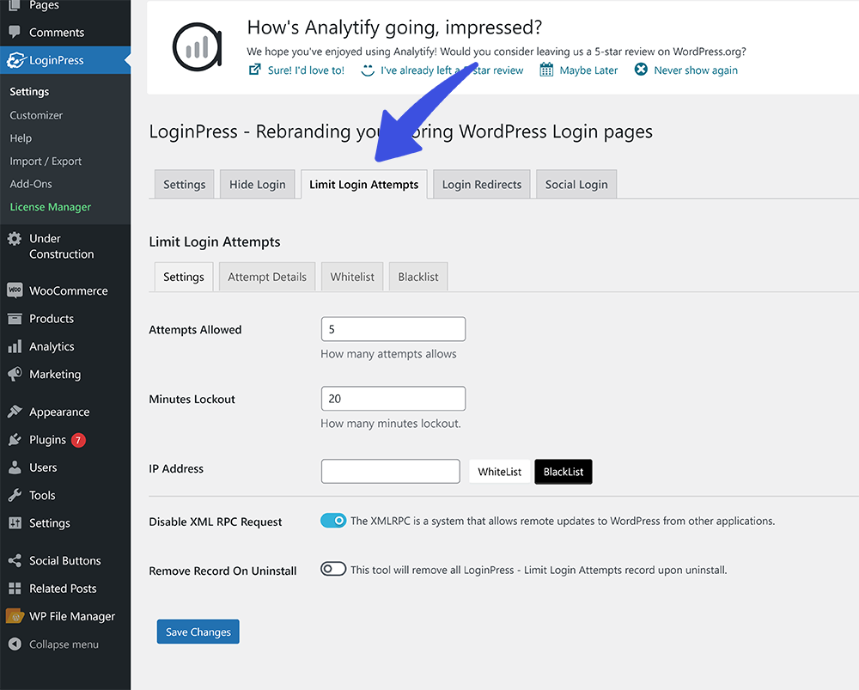Viewport: 859px width, 690px height.
Task: Click the Users person icon
Action: point(15,467)
